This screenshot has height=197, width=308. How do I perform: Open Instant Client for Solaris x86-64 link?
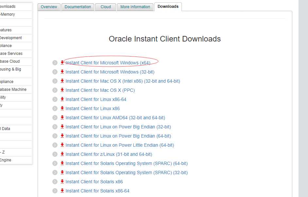tap(97, 191)
